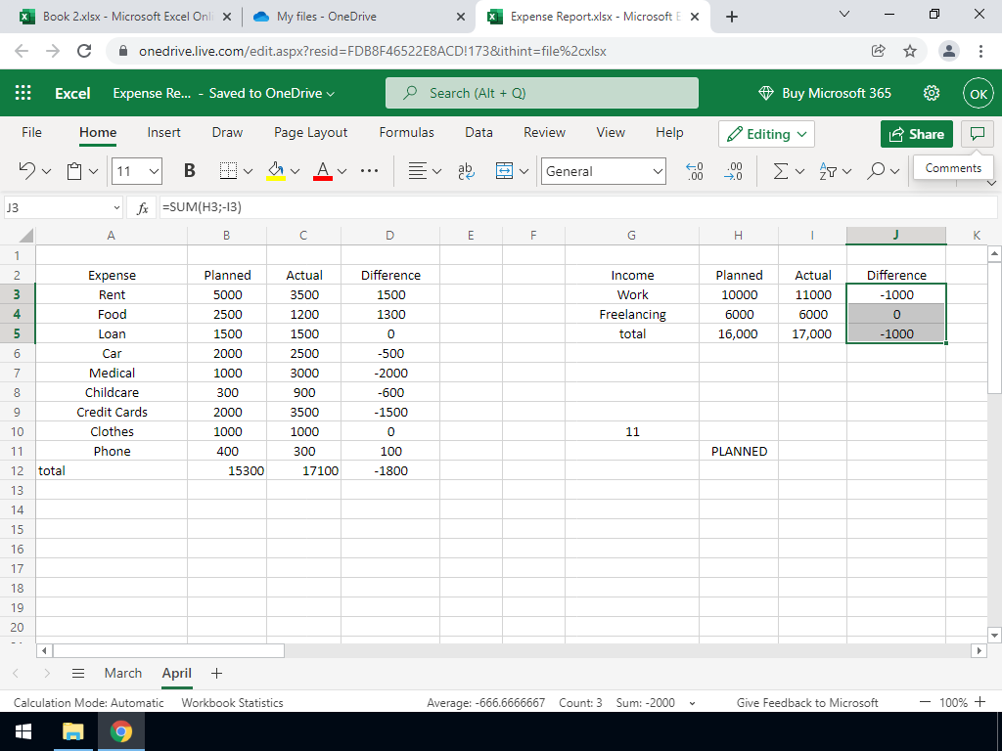The width and height of the screenshot is (1002, 751).
Task: Click the Increase Decimal icon
Action: point(695,171)
